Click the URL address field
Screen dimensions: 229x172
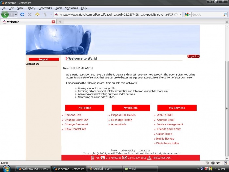point(116,15)
